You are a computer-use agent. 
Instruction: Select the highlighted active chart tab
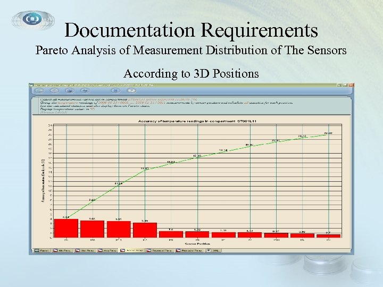(132, 250)
